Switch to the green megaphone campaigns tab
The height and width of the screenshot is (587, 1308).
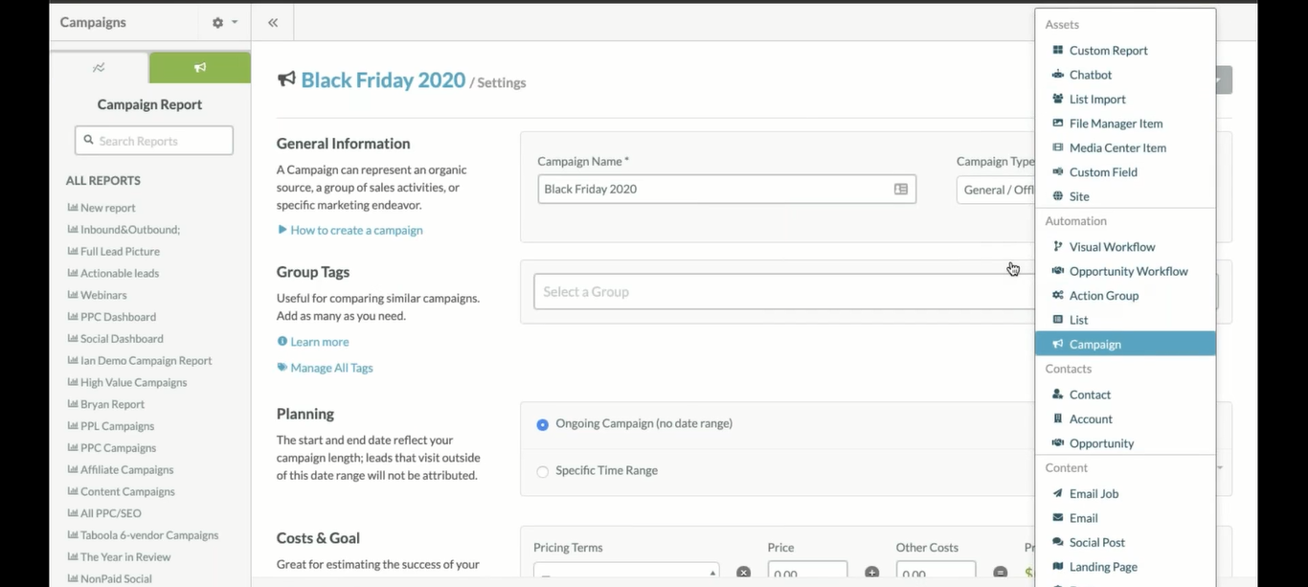[x=199, y=68]
